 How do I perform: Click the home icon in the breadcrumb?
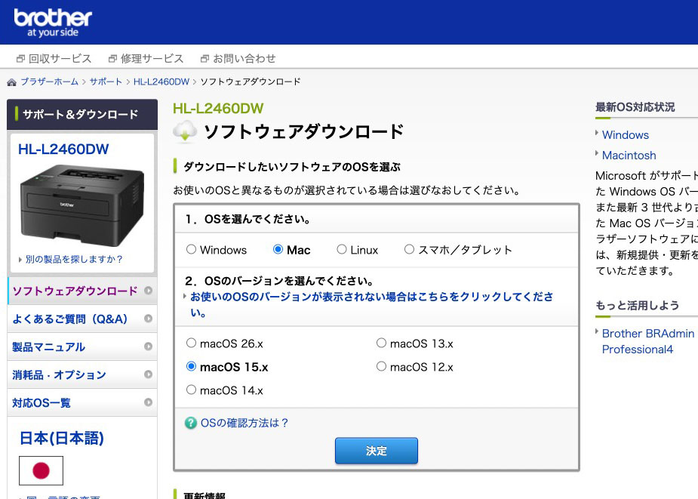[x=11, y=81]
